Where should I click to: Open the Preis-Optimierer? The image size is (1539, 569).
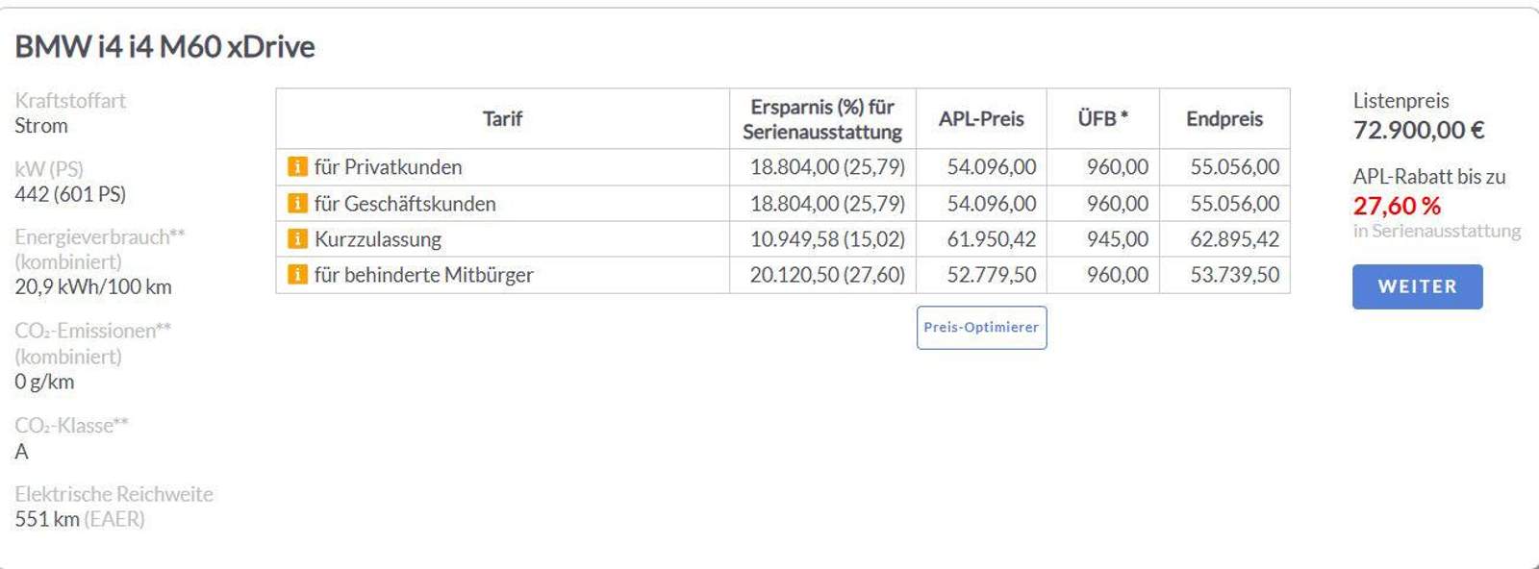981,328
